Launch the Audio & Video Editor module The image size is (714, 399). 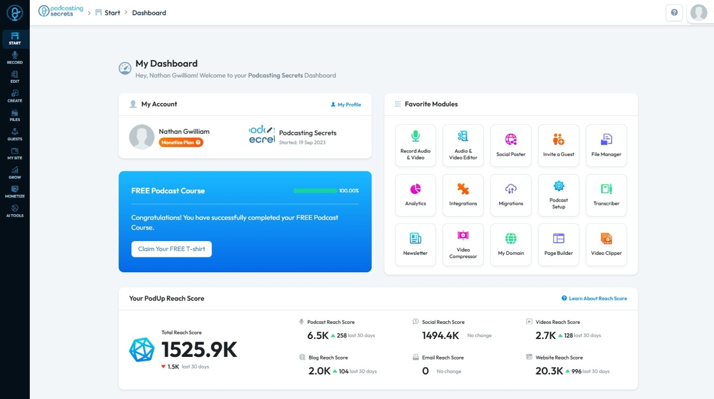click(463, 145)
